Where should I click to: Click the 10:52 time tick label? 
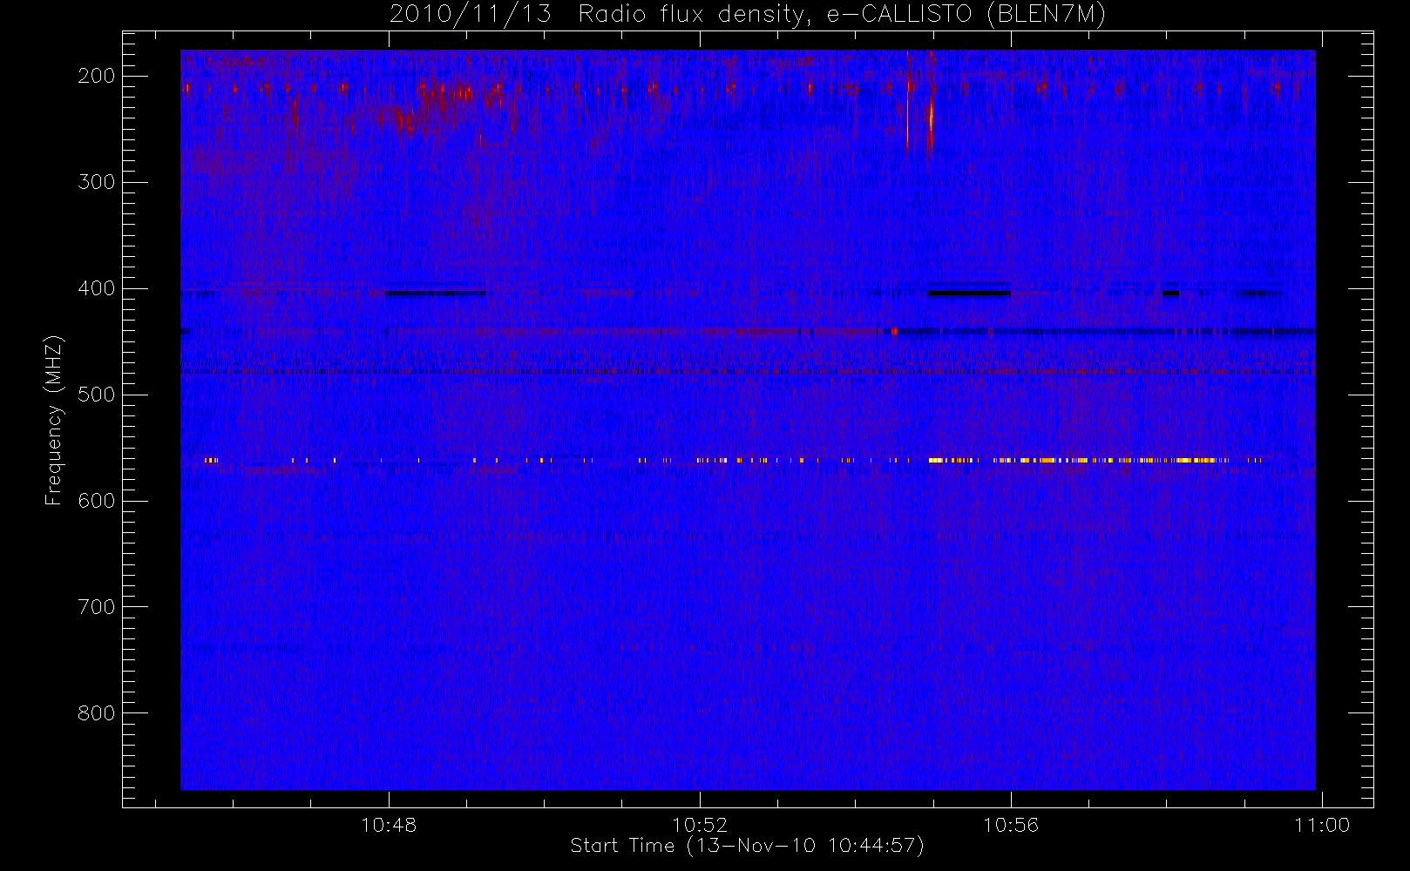(700, 825)
